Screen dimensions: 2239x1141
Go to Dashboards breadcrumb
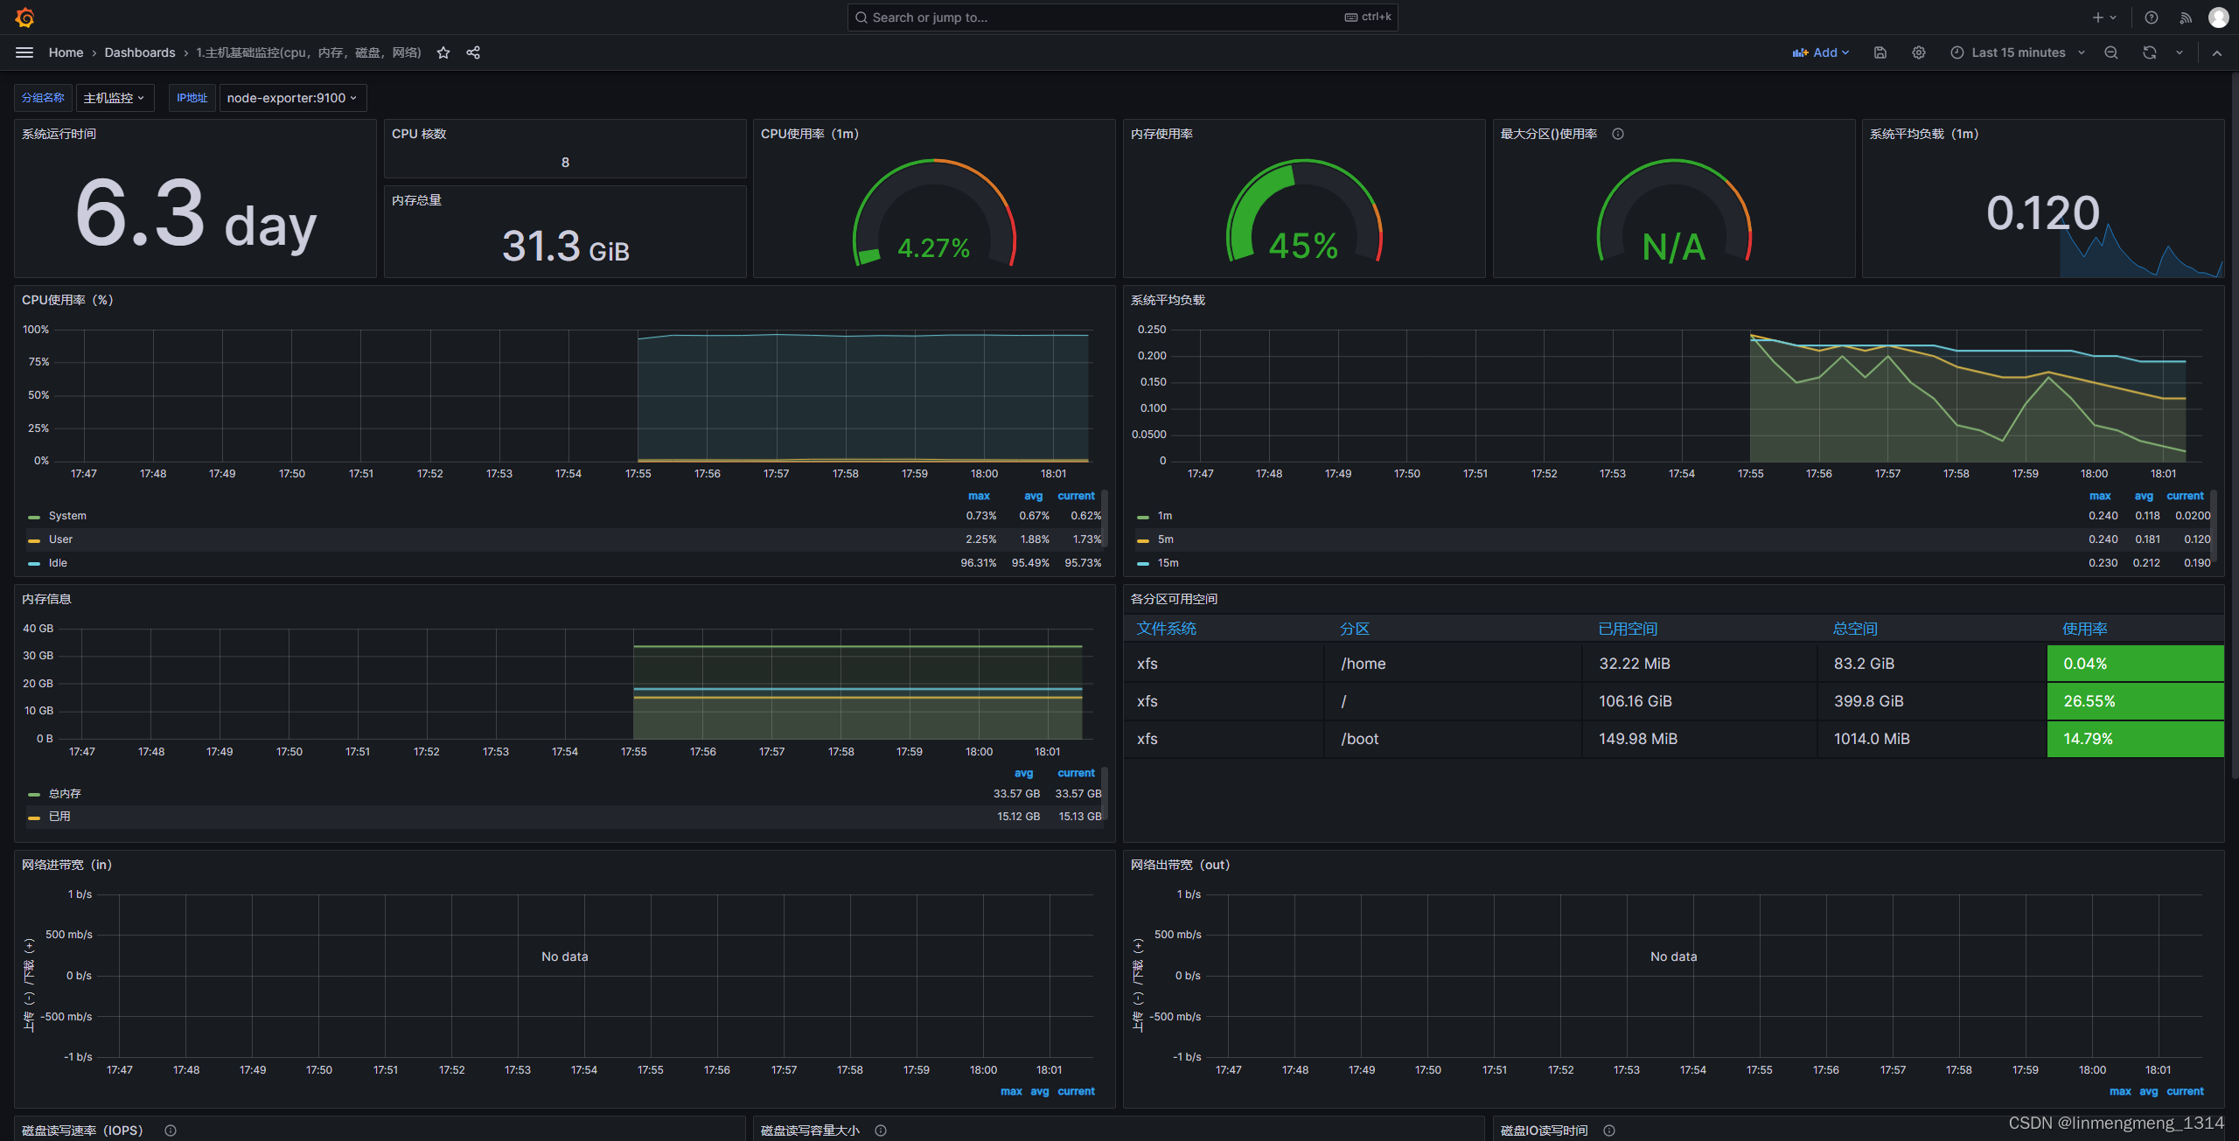(140, 52)
